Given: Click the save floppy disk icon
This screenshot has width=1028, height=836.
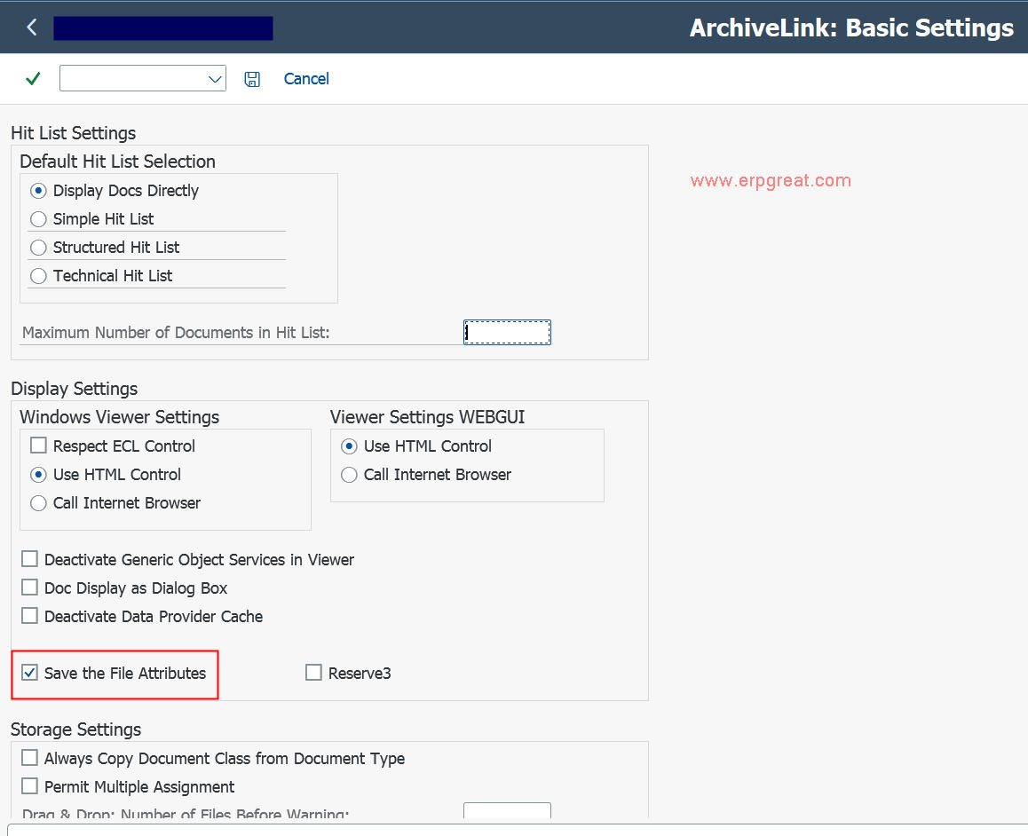Looking at the screenshot, I should pyautogui.click(x=252, y=79).
